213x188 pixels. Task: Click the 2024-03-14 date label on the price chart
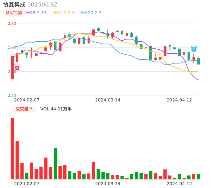(x=108, y=100)
